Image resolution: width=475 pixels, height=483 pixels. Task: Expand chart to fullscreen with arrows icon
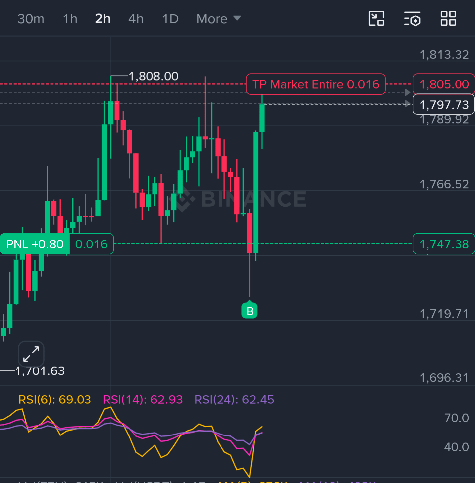[31, 354]
